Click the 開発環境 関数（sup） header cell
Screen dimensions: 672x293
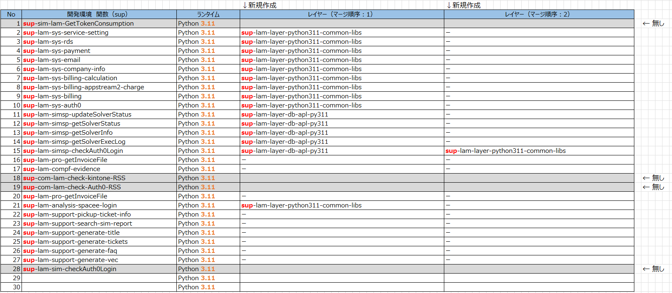click(x=99, y=14)
